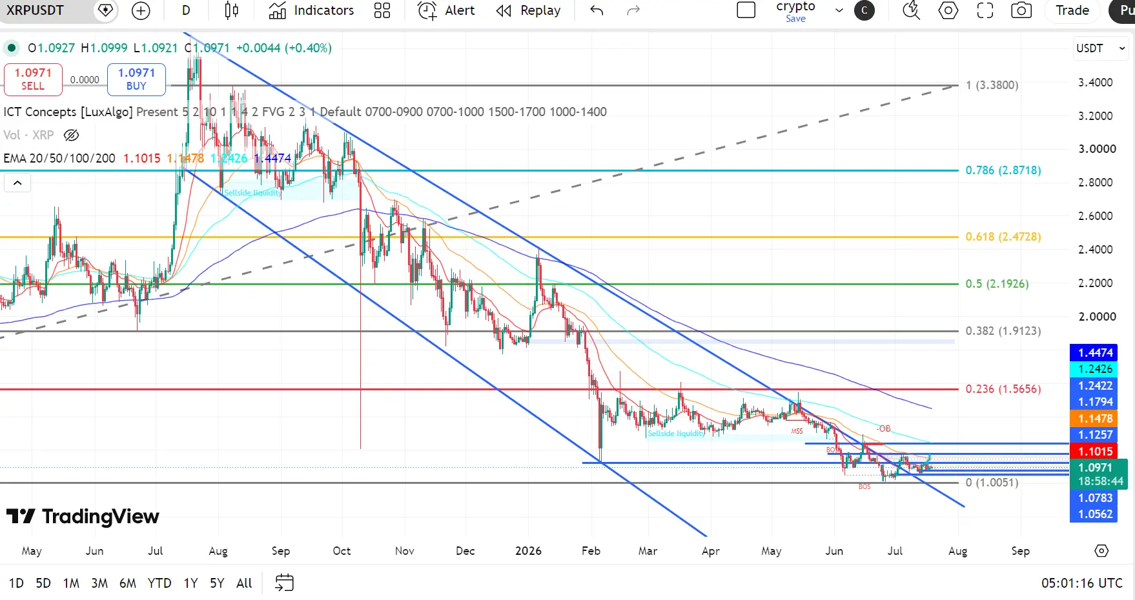1135x600 pixels.
Task: Collapse the indicator legend with the chevron
Action: click(x=17, y=183)
